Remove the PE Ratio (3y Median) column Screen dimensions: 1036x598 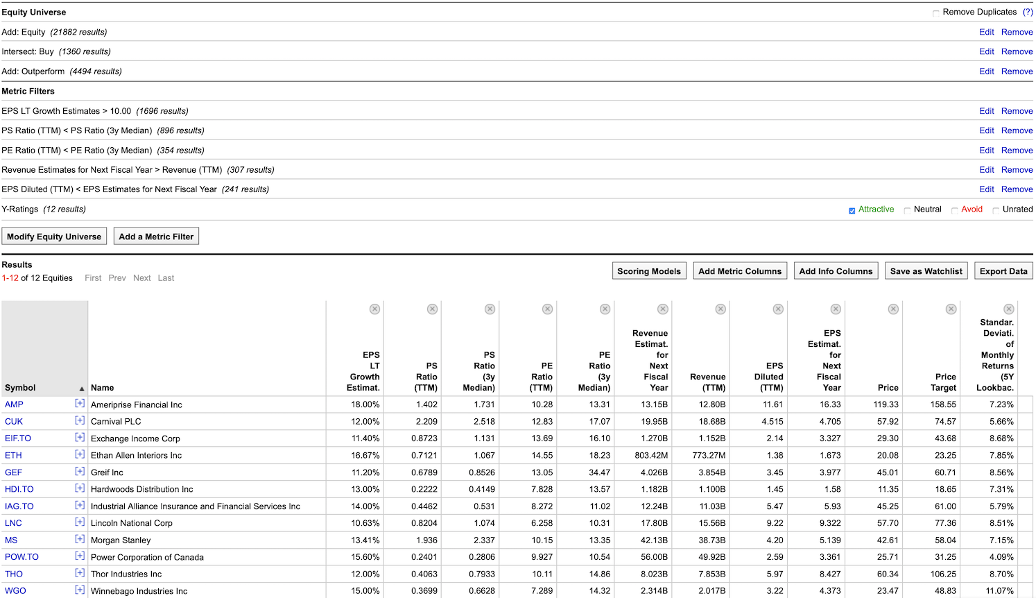click(605, 309)
